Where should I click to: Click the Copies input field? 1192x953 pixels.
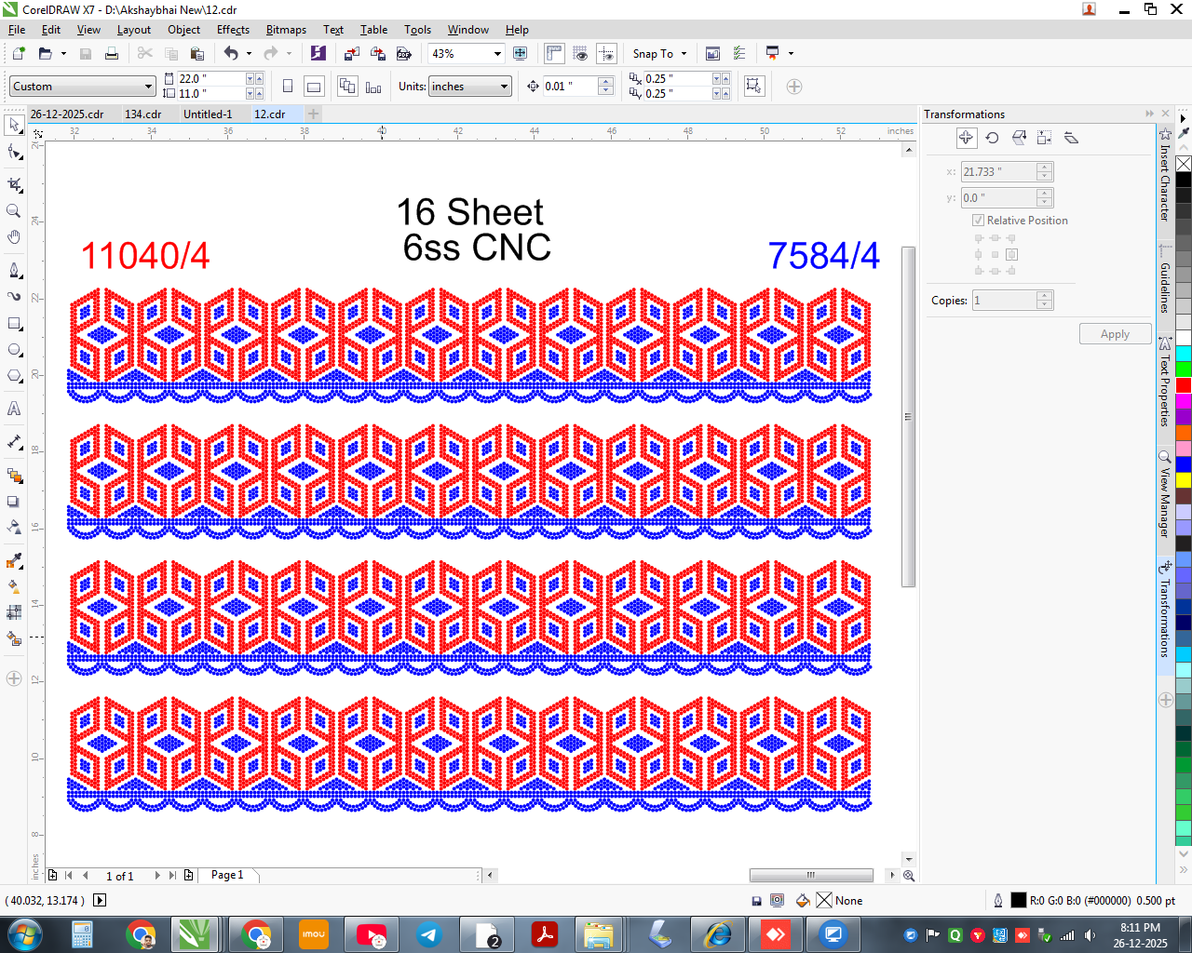pyautogui.click(x=1004, y=301)
